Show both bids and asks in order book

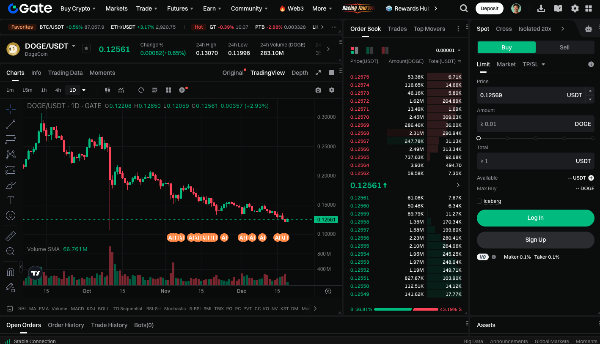coord(355,50)
